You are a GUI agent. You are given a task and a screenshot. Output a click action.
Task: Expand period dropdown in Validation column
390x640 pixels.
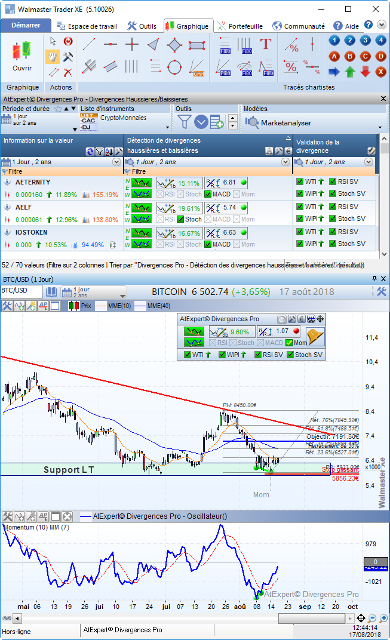coord(368,162)
